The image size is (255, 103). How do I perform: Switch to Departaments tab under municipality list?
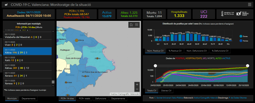coord(28,98)
